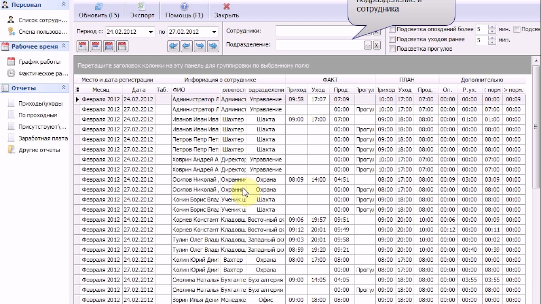Click the ФИО column header
The height and width of the screenshot is (304, 541).
click(x=195, y=90)
